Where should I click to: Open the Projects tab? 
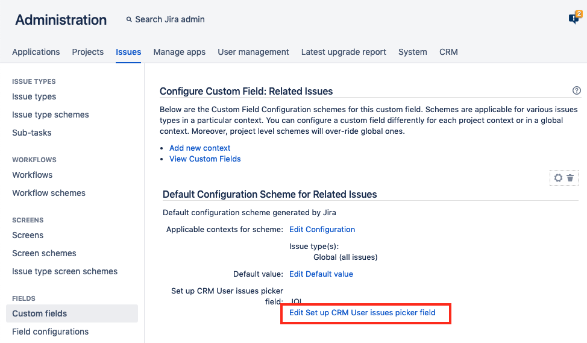coord(88,52)
